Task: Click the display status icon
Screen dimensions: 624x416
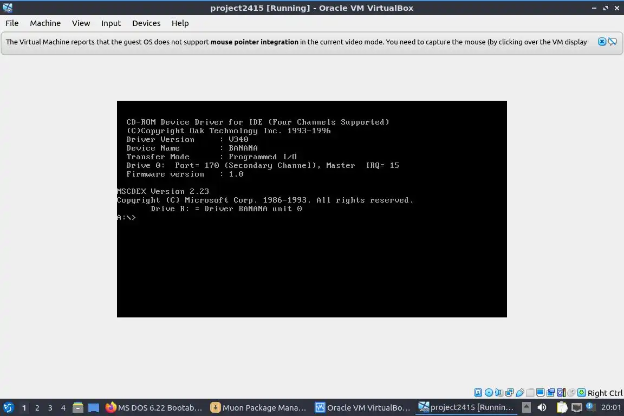Action: click(541, 393)
